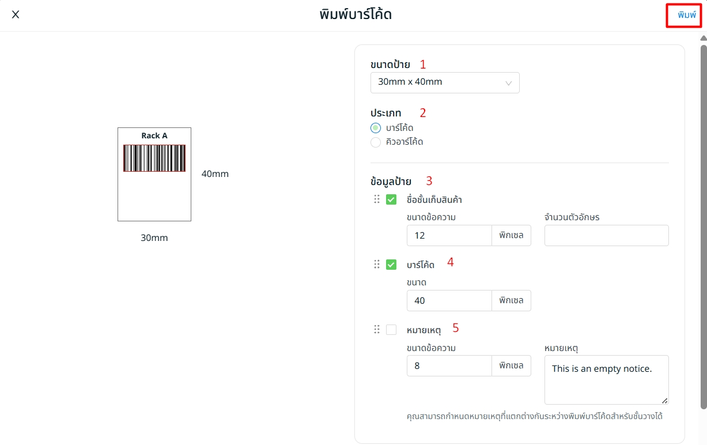Select the บาร์โค้ด barcode type radio
The image size is (707, 445).
click(x=376, y=128)
